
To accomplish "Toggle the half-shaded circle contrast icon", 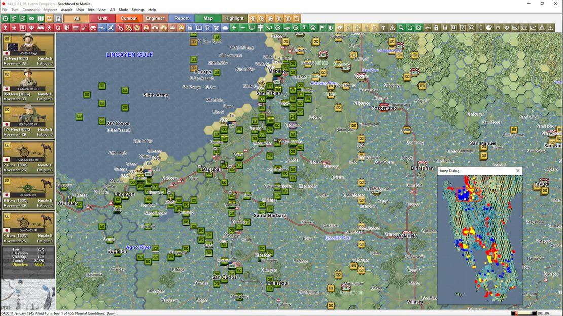I will point(331,28).
